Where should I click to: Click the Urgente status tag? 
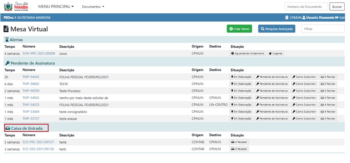[276, 54]
